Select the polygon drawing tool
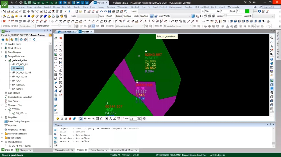The height and width of the screenshot is (157, 281). pos(56,50)
